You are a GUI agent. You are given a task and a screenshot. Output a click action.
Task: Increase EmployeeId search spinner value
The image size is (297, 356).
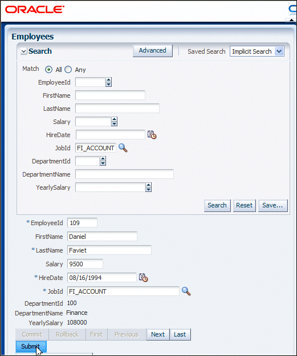[108, 80]
